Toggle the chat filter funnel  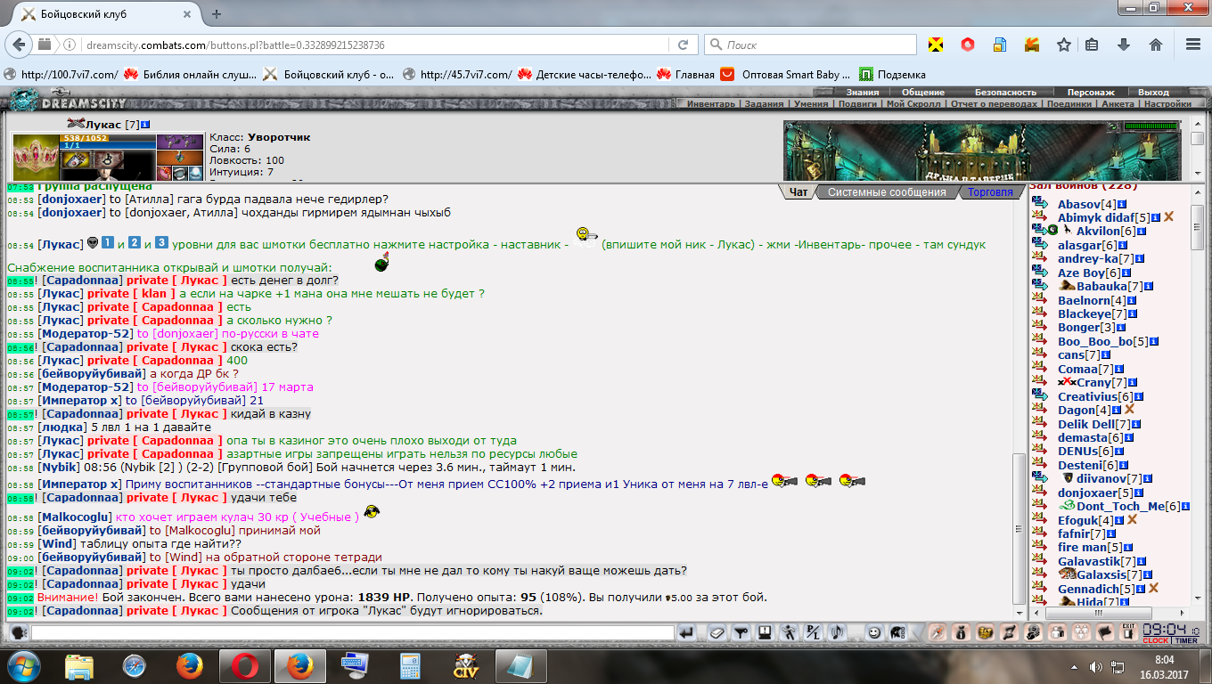coord(740,632)
